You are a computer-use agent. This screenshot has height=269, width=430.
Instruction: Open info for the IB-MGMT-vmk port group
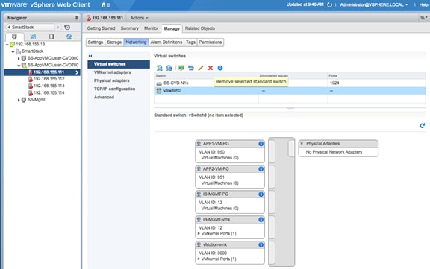click(261, 220)
